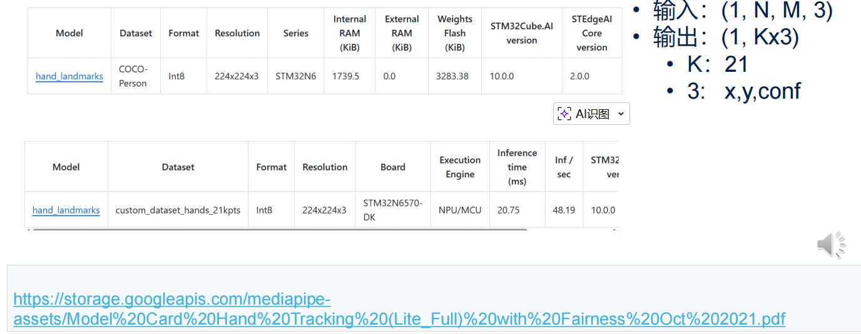Open the storage.googleapis.com Model Card PDF link
Image resolution: width=861 pixels, height=334 pixels.
click(399, 309)
